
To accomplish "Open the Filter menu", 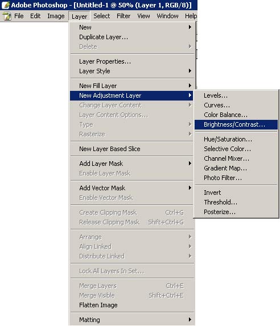I will (123, 16).
